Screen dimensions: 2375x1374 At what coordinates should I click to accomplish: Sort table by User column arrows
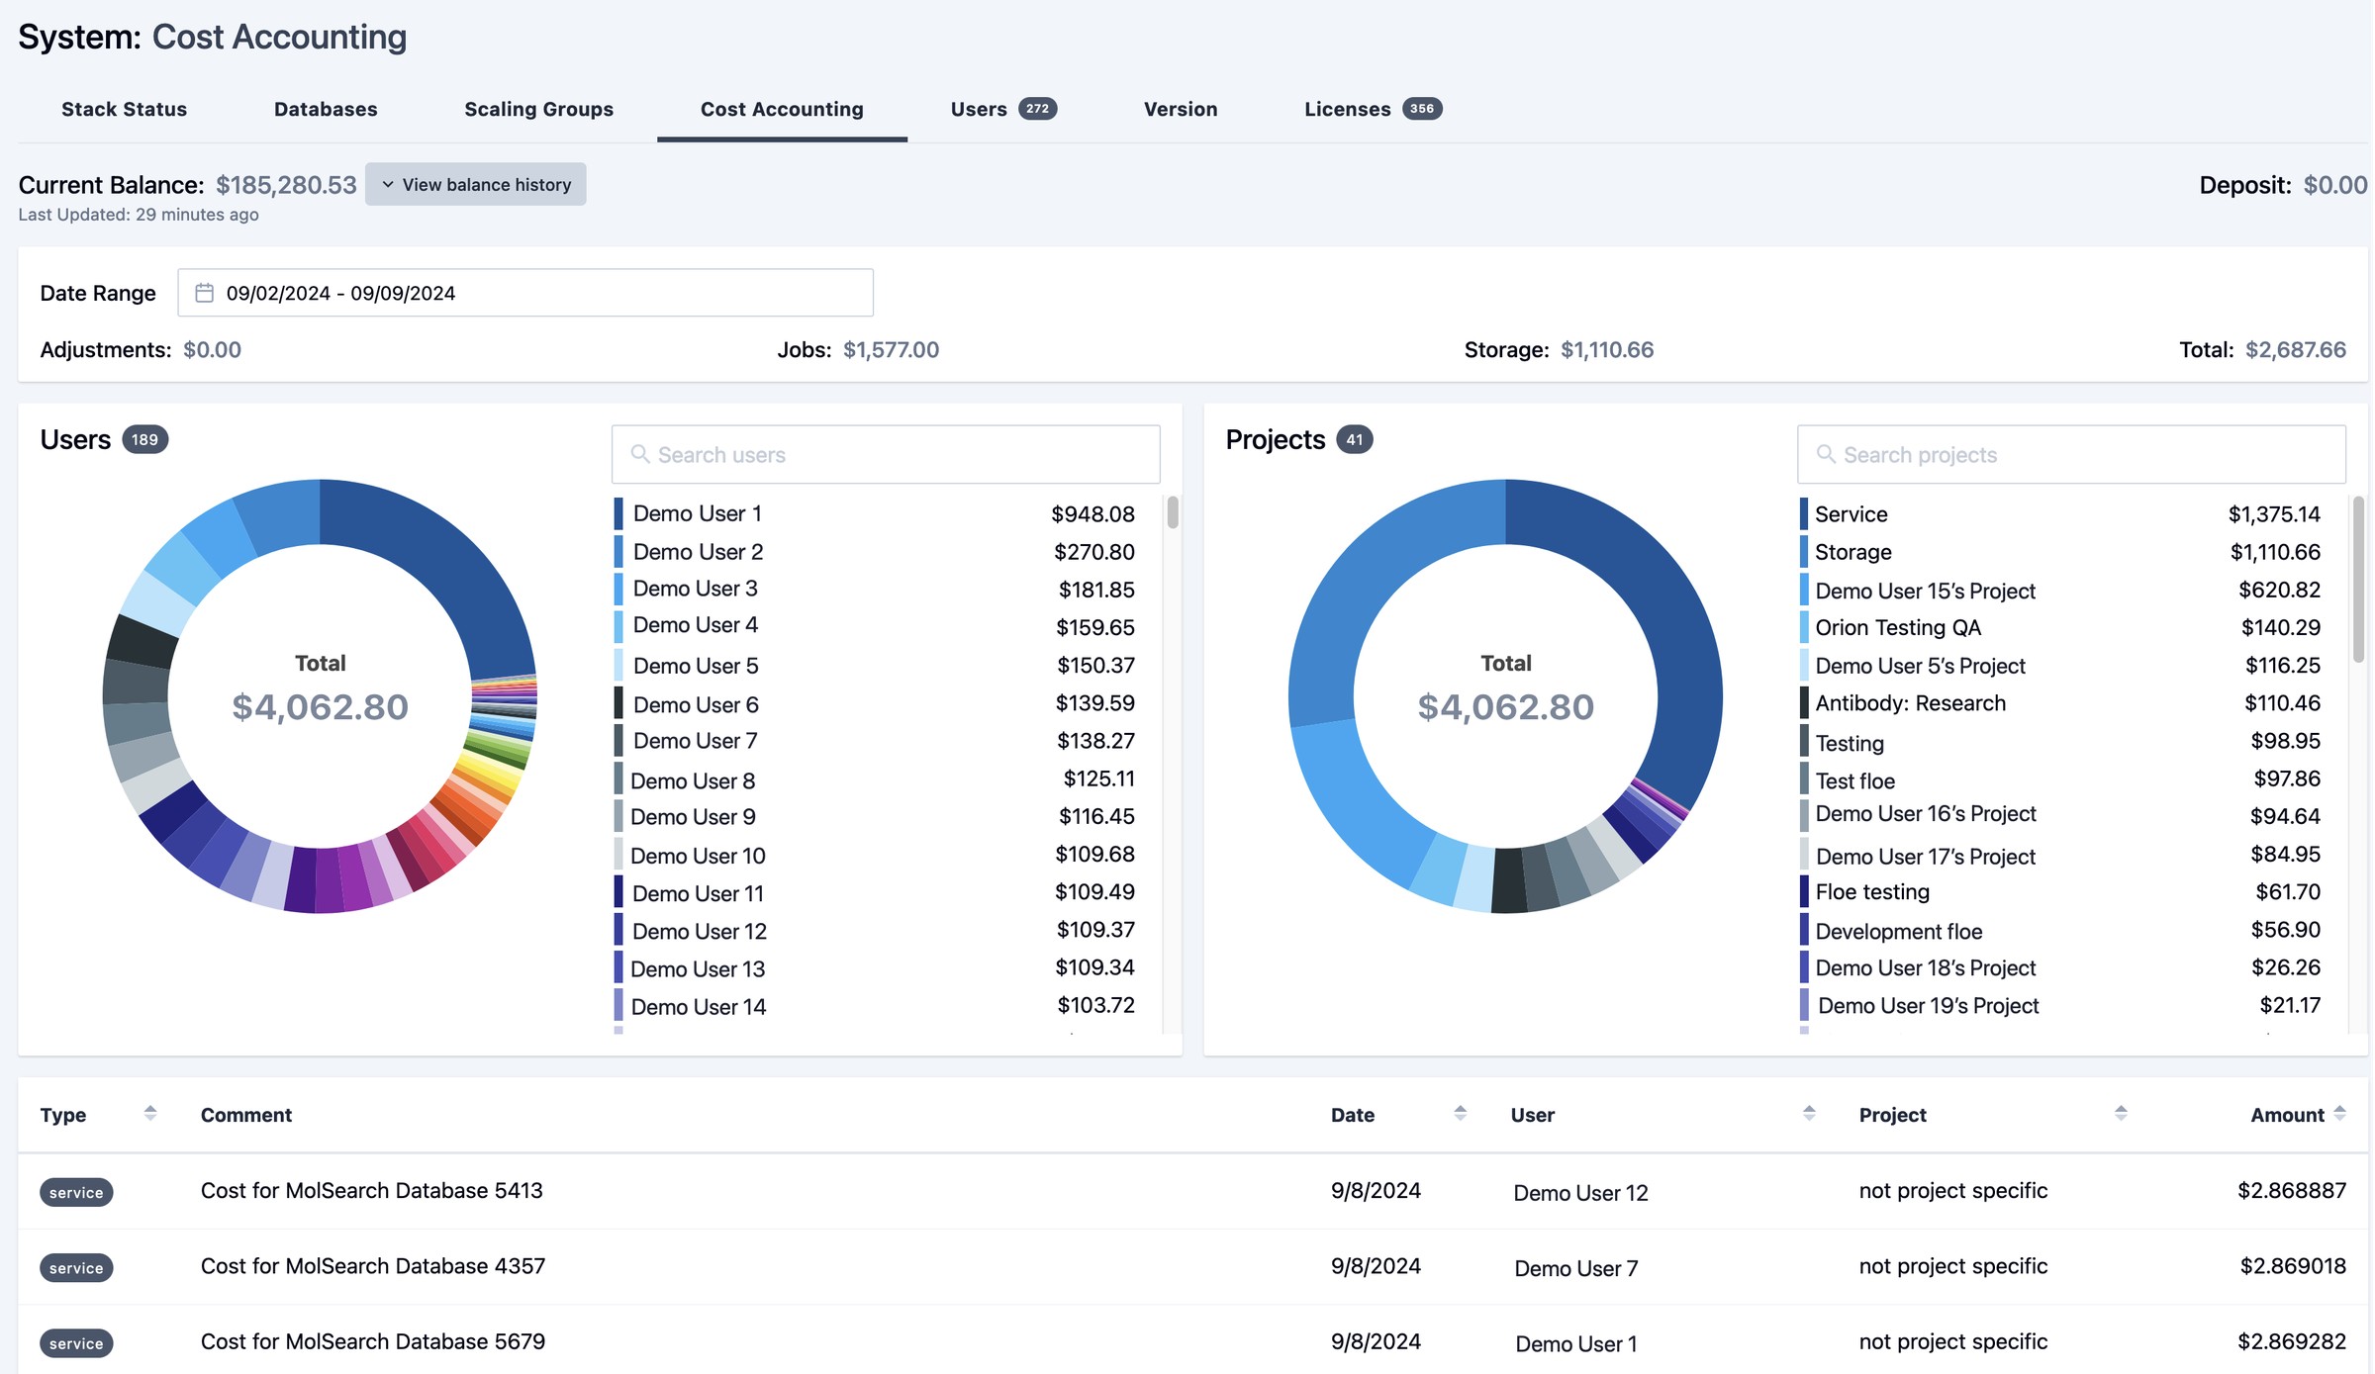click(x=1809, y=1114)
